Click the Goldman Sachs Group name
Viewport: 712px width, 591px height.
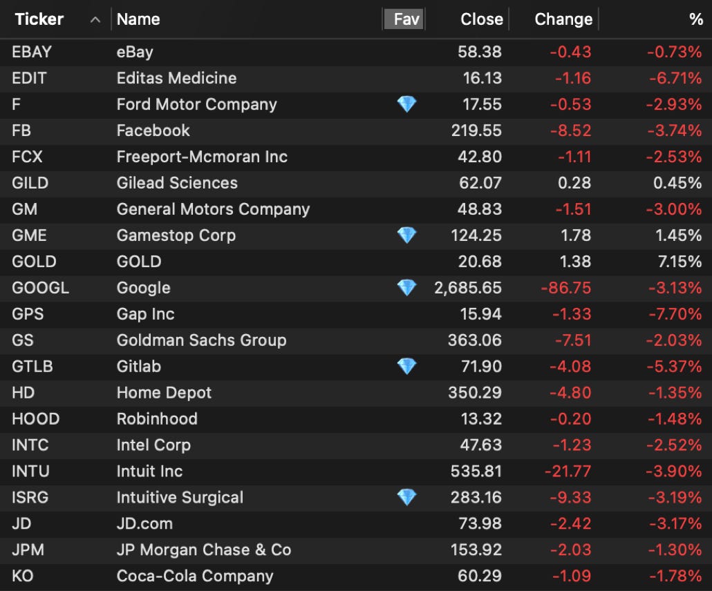point(201,340)
